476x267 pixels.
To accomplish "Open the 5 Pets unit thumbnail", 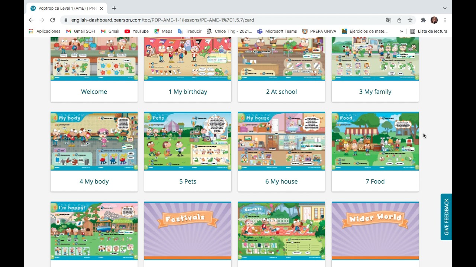I will pyautogui.click(x=188, y=141).
